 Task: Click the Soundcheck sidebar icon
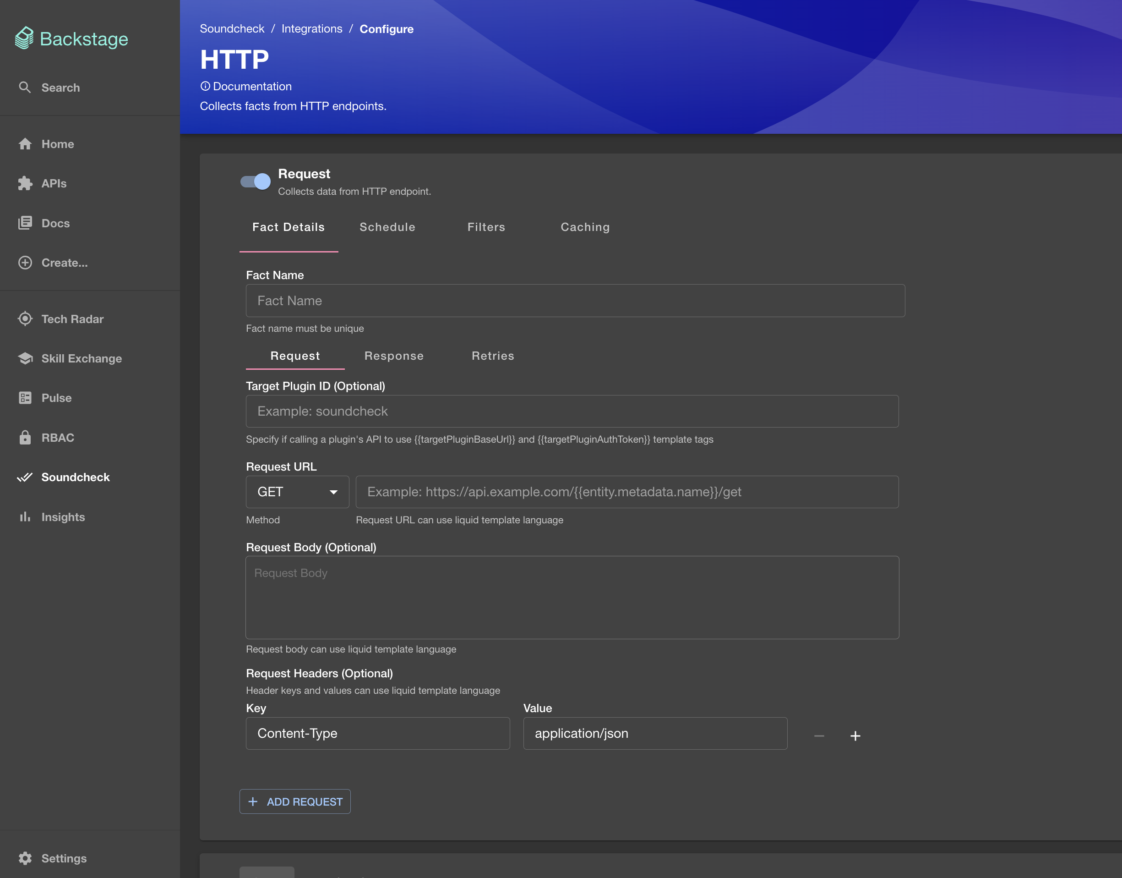point(24,477)
